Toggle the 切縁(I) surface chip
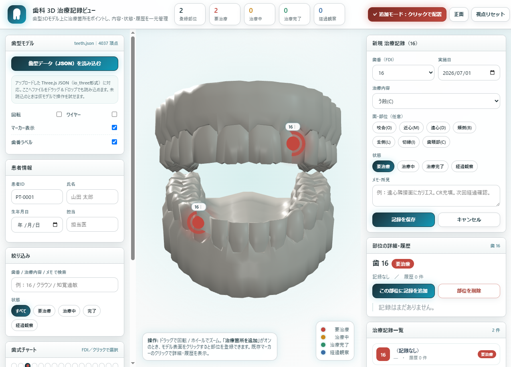 point(409,142)
